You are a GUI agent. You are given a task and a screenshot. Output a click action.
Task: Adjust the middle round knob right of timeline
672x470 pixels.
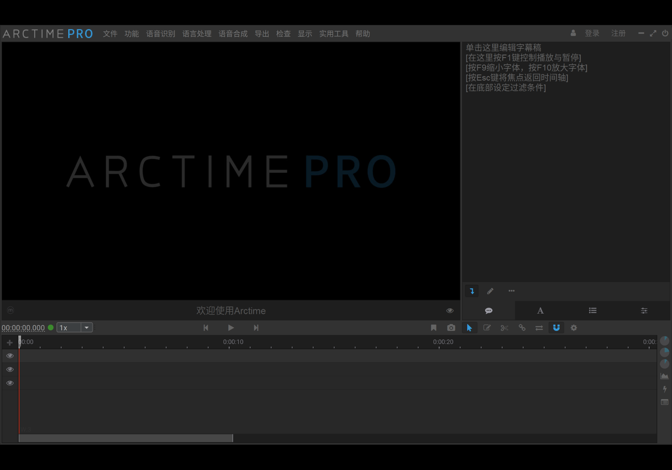[664, 352]
